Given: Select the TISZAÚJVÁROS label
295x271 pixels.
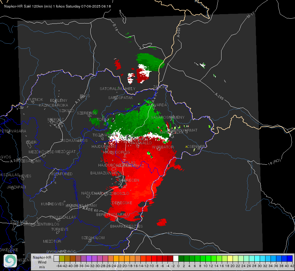Looking at the screenshot, I should click(74, 141).
